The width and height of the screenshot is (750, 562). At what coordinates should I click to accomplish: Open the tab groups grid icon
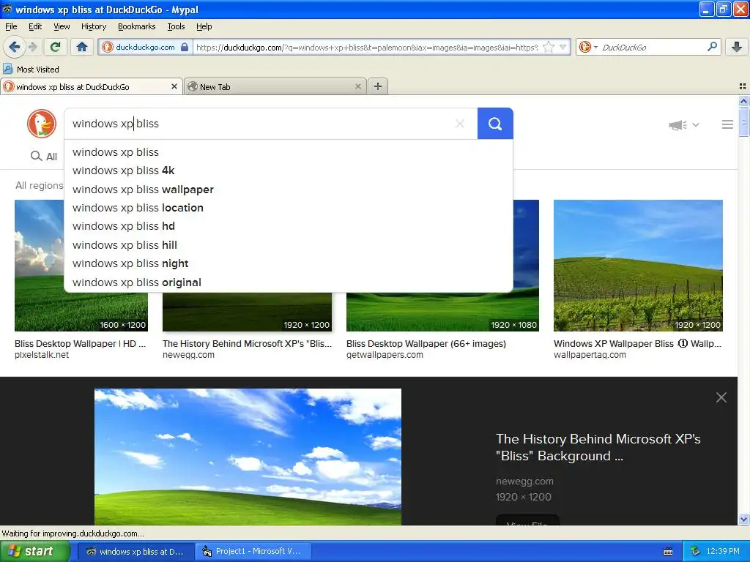pos(743,86)
